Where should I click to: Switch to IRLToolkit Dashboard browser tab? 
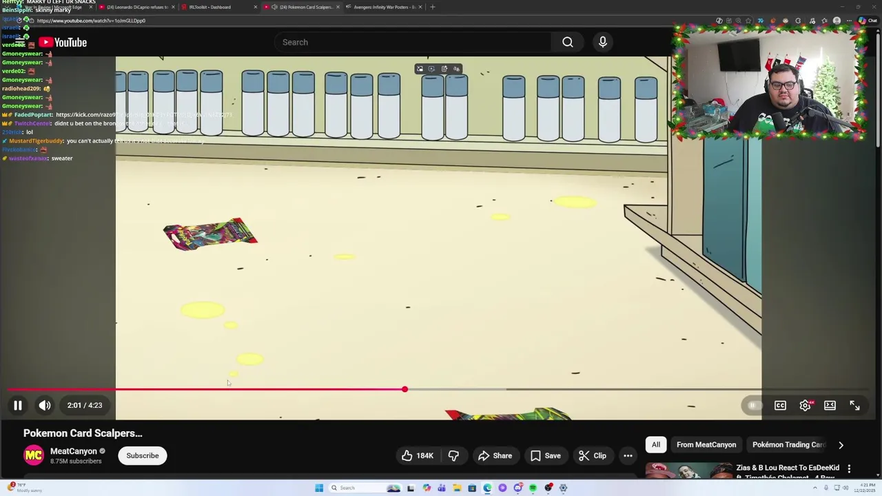click(x=219, y=7)
